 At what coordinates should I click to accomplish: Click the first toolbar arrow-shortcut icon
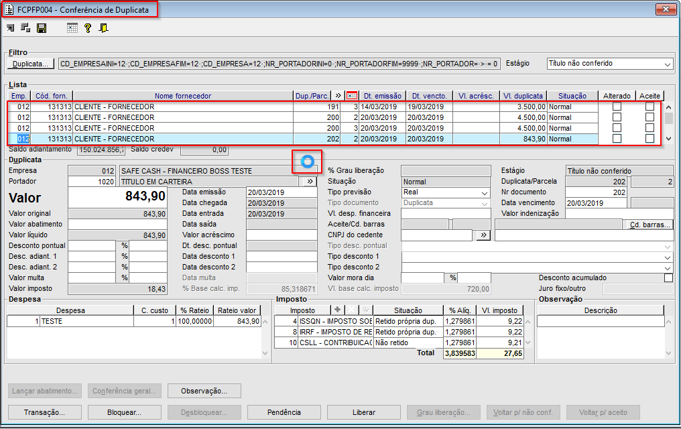[11, 28]
